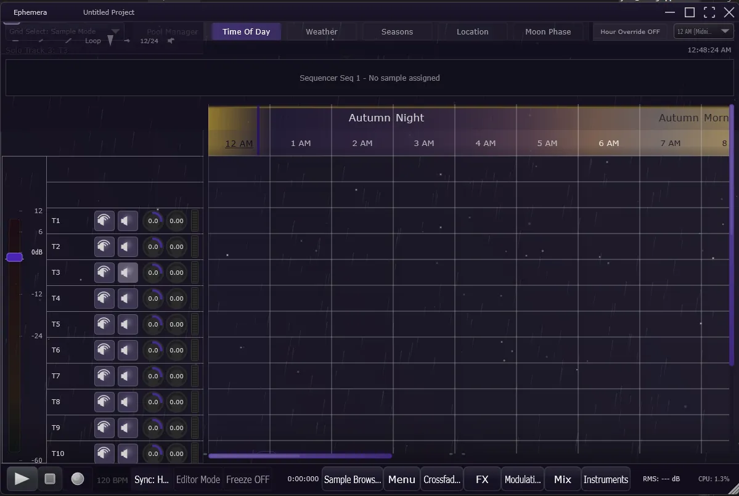Image resolution: width=739 pixels, height=496 pixels.
Task: Click the plain speaker icon on T9
Action: click(128, 428)
